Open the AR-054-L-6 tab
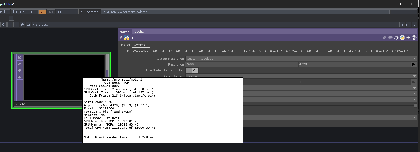Screen dimensions: 420x152 tap(294, 51)
